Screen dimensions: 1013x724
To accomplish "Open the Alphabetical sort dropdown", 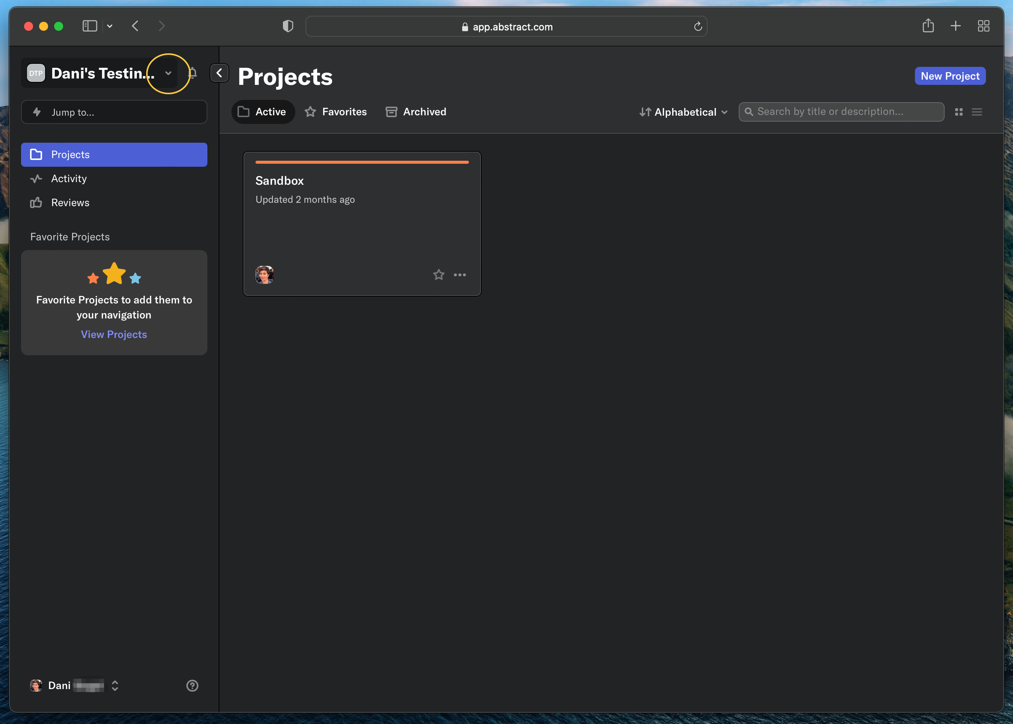I will point(684,112).
